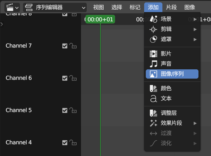Choose 调整层 adjustment layer entry
The height and width of the screenshot is (156, 211).
(x=172, y=113)
